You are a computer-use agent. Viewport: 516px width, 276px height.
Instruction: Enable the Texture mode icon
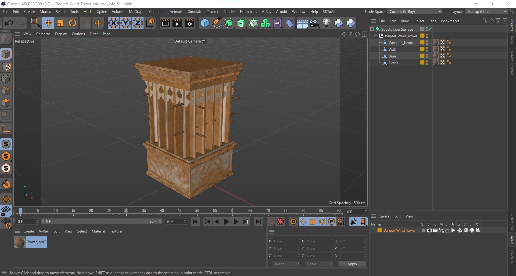click(x=6, y=67)
